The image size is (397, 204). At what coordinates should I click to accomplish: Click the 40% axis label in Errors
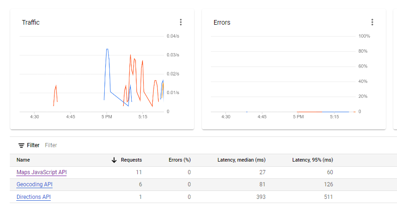363,82
